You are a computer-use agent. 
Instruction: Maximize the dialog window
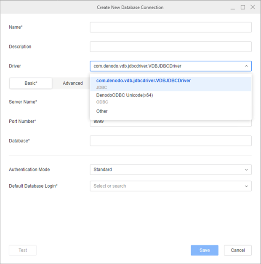(x=243, y=7)
